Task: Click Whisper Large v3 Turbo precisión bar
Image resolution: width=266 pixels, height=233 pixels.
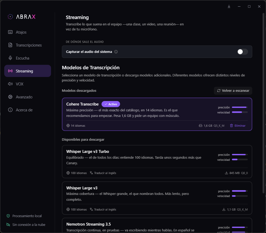Action: pos(240,155)
